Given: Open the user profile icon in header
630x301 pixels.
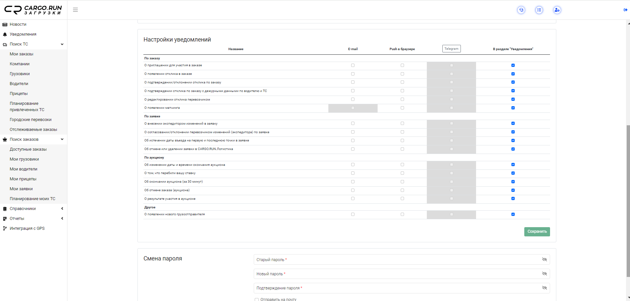Looking at the screenshot, I should point(557,10).
